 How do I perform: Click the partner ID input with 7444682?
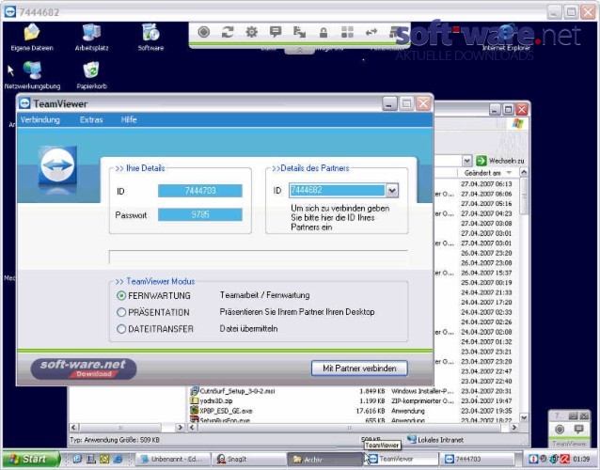337,191
